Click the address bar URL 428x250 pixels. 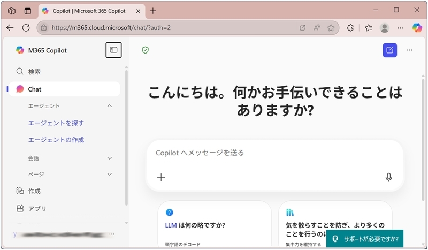111,28
